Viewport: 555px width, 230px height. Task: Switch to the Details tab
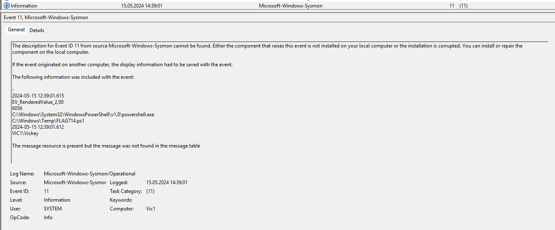coord(37,30)
